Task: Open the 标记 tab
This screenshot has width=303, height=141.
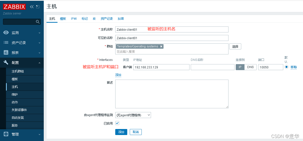Action: [85, 19]
